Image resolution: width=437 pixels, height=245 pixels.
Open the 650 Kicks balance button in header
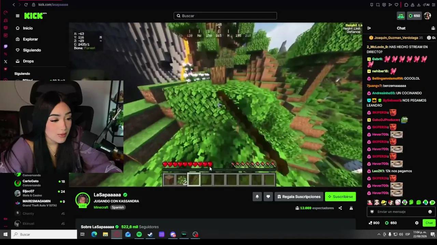tap(414, 16)
